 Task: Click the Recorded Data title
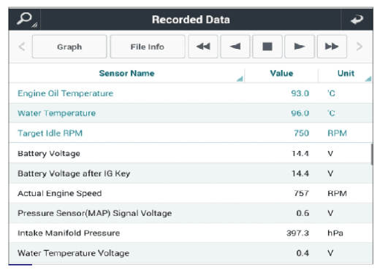191,20
